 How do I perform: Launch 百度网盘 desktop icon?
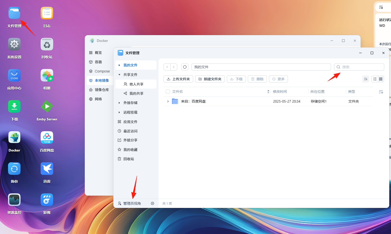(47, 137)
